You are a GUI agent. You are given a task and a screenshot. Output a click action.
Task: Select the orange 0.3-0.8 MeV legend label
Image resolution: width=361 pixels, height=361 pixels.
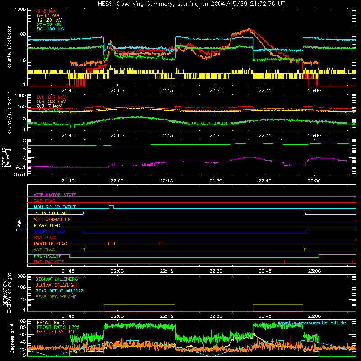[51, 102]
